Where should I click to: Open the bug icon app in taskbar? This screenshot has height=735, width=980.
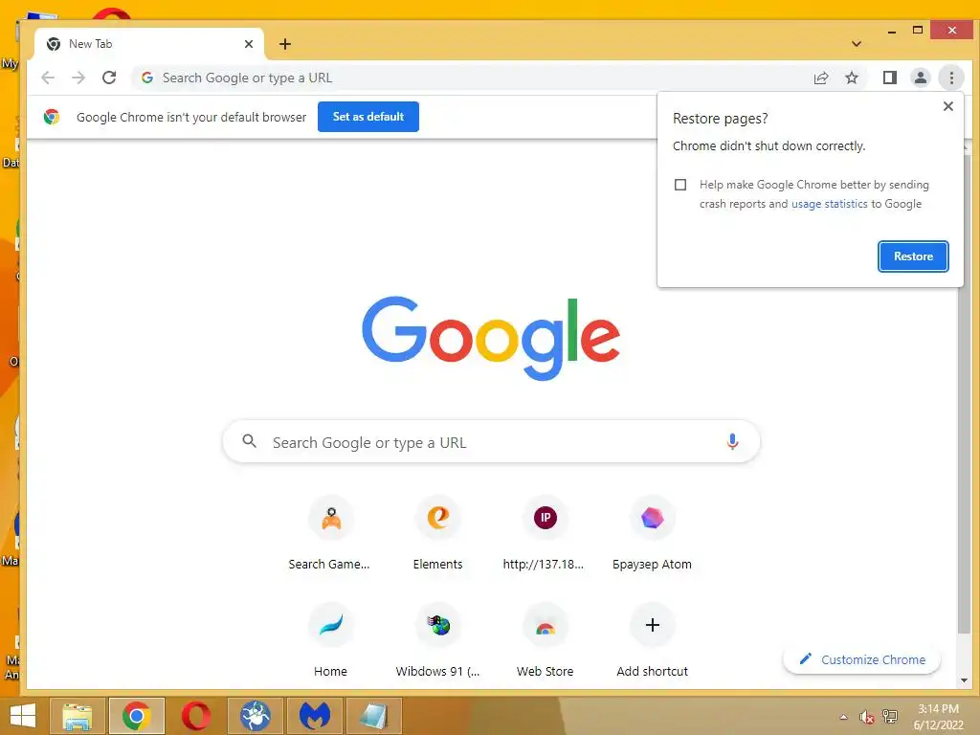[x=255, y=716]
